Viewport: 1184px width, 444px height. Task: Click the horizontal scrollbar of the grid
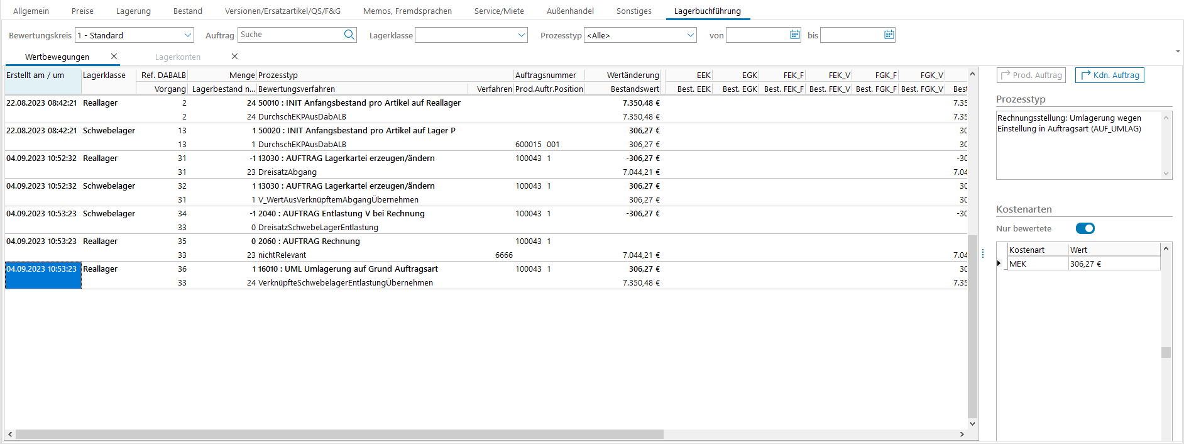[339, 434]
